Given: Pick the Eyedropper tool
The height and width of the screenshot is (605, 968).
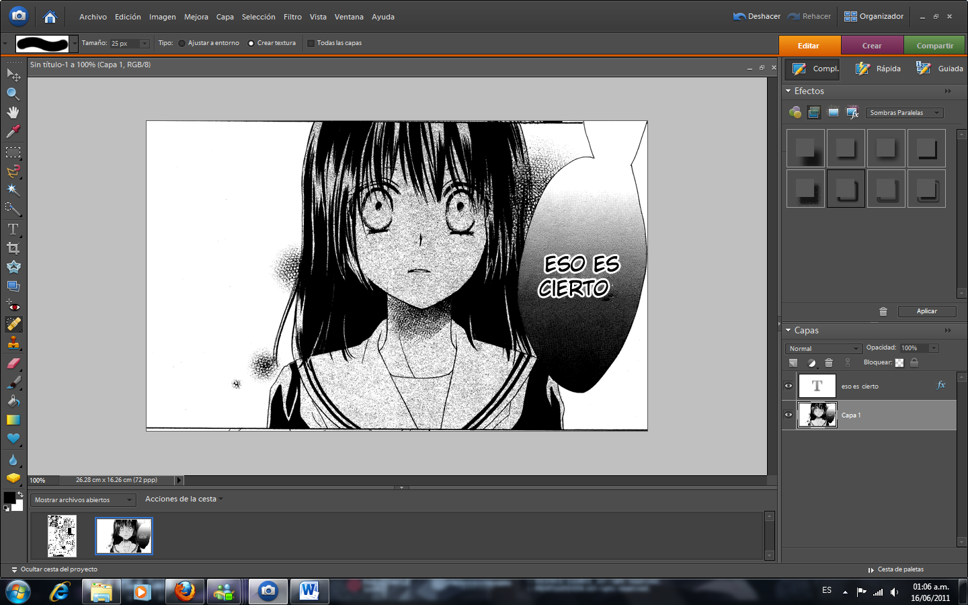Looking at the screenshot, I should 13,132.
